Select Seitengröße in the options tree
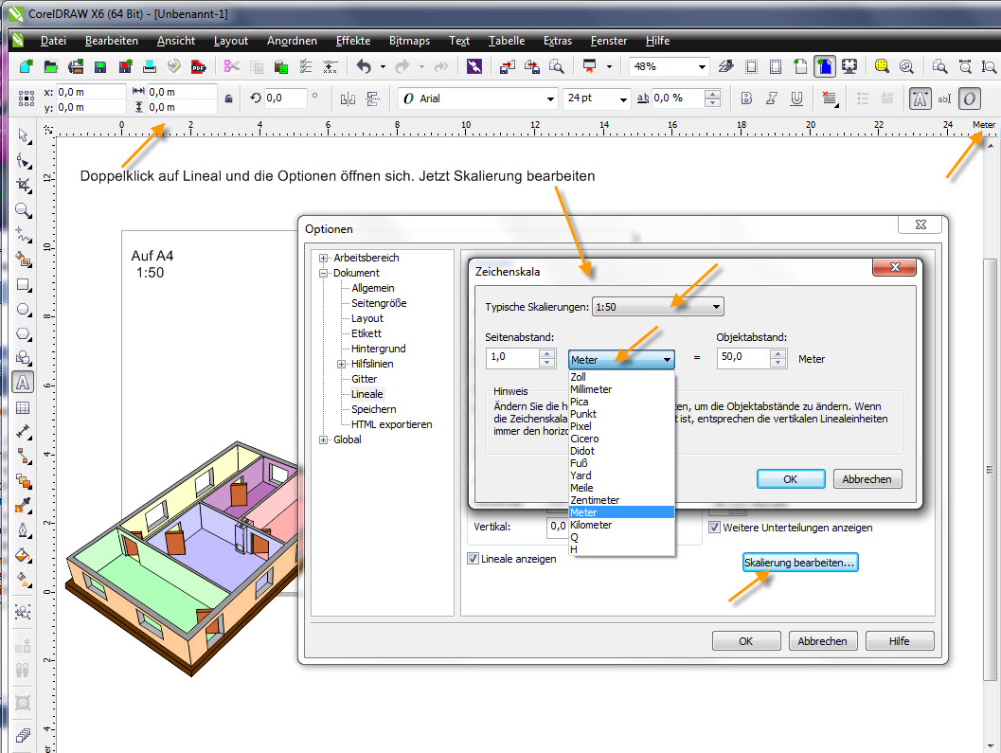This screenshot has width=1001, height=753. (379, 303)
